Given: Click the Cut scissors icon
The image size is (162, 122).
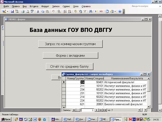Looking at the screenshot, I should point(38,11).
